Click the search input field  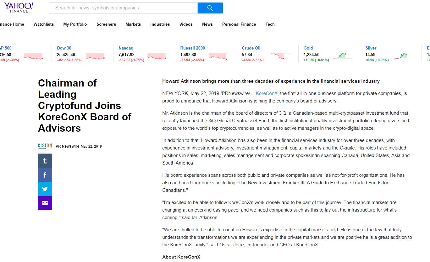123,8
